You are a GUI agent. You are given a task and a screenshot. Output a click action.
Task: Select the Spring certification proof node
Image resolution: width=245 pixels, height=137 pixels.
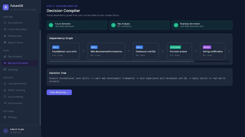click(x=213, y=51)
